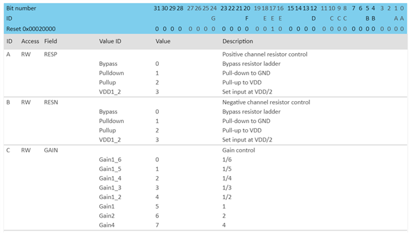Click 'Pull-up to VDD' under RESN
The width and height of the screenshot is (410, 233).
click(242, 131)
